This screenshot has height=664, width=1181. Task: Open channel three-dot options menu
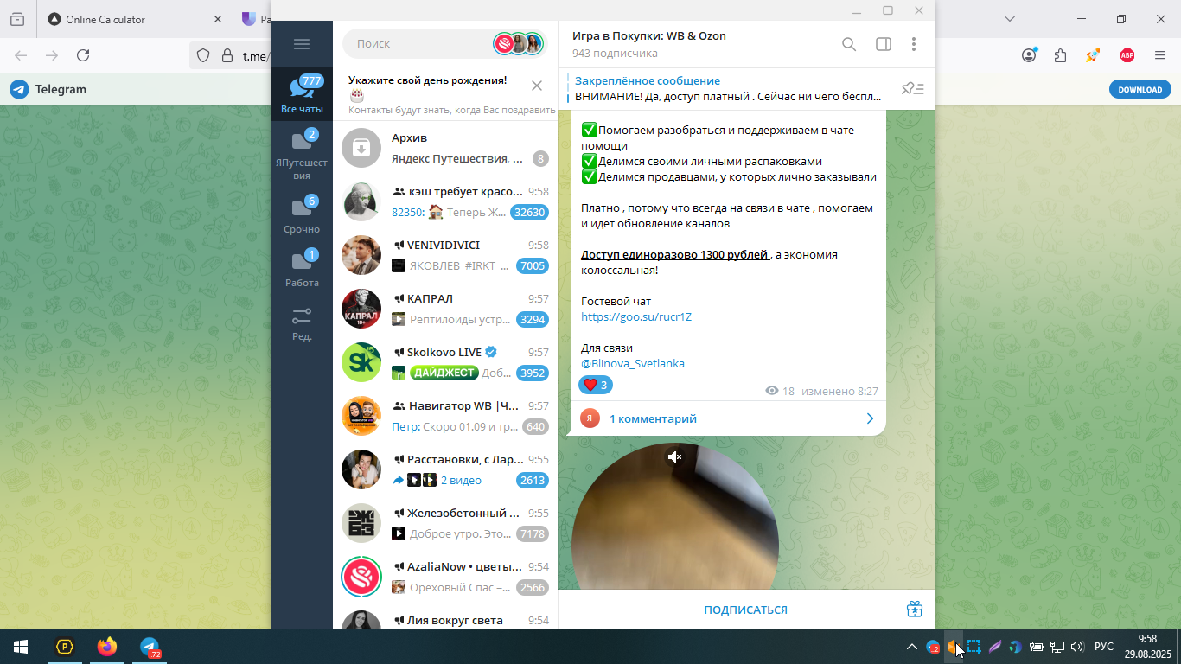click(x=914, y=44)
